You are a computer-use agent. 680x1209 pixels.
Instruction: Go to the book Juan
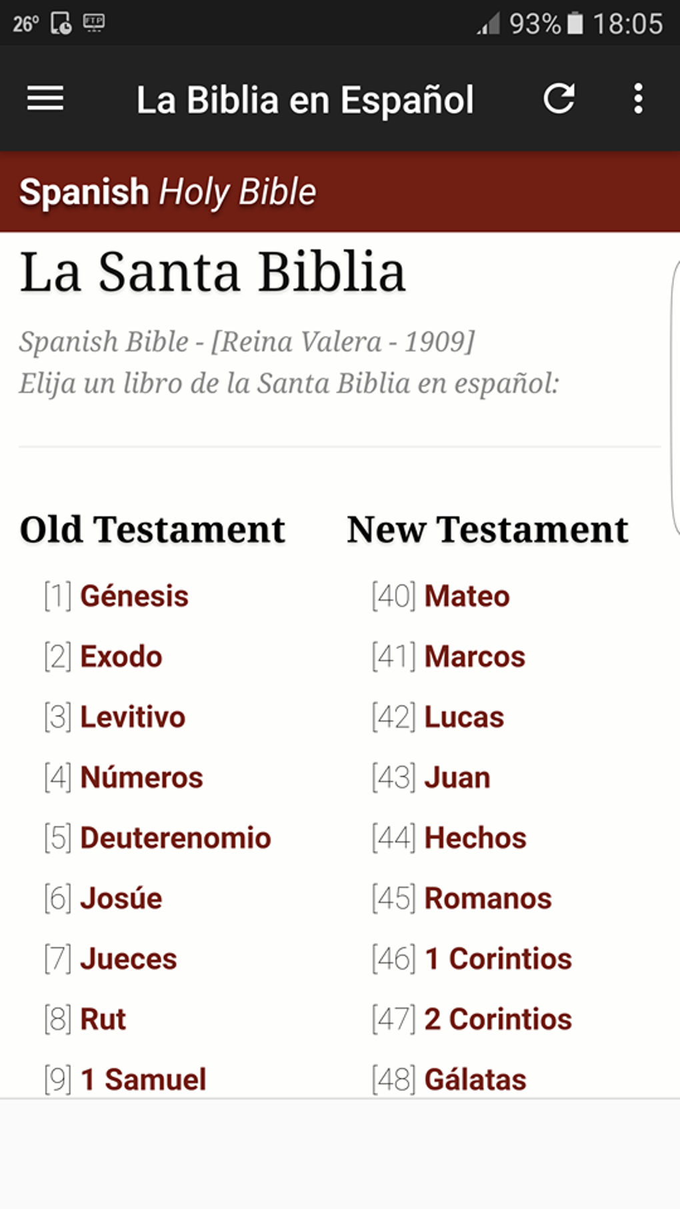pos(457,778)
